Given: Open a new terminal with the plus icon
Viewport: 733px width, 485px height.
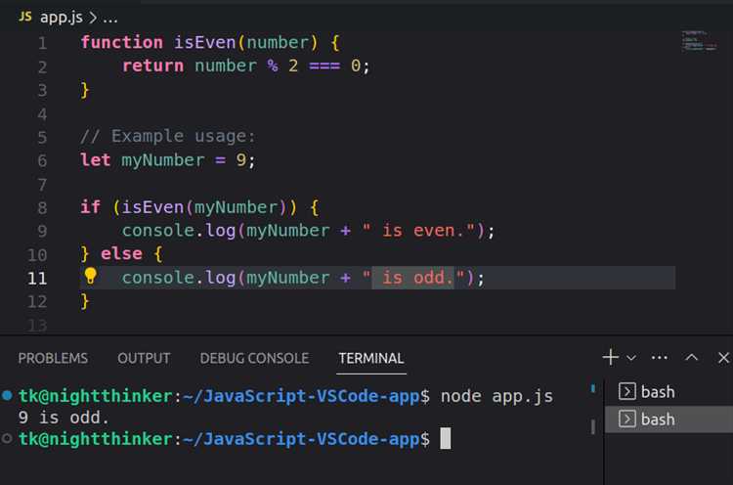Looking at the screenshot, I should (610, 357).
